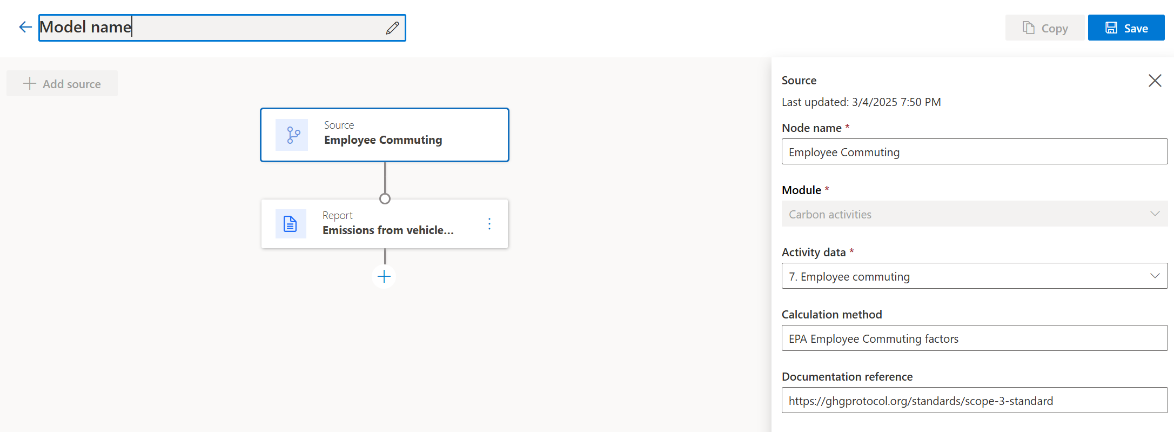The height and width of the screenshot is (432, 1174).
Task: Click the Model name text field
Action: click(211, 28)
